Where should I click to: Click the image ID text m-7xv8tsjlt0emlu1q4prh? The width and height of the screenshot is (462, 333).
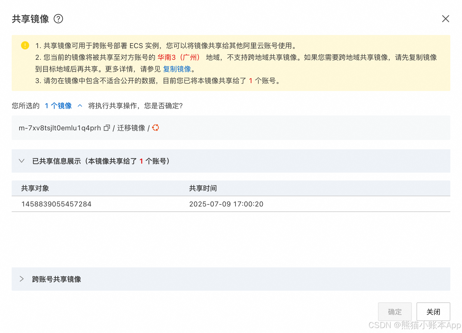(60, 128)
